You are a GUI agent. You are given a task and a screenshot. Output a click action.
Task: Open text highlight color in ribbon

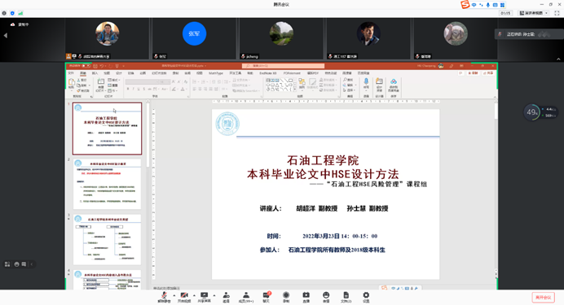[174, 89]
